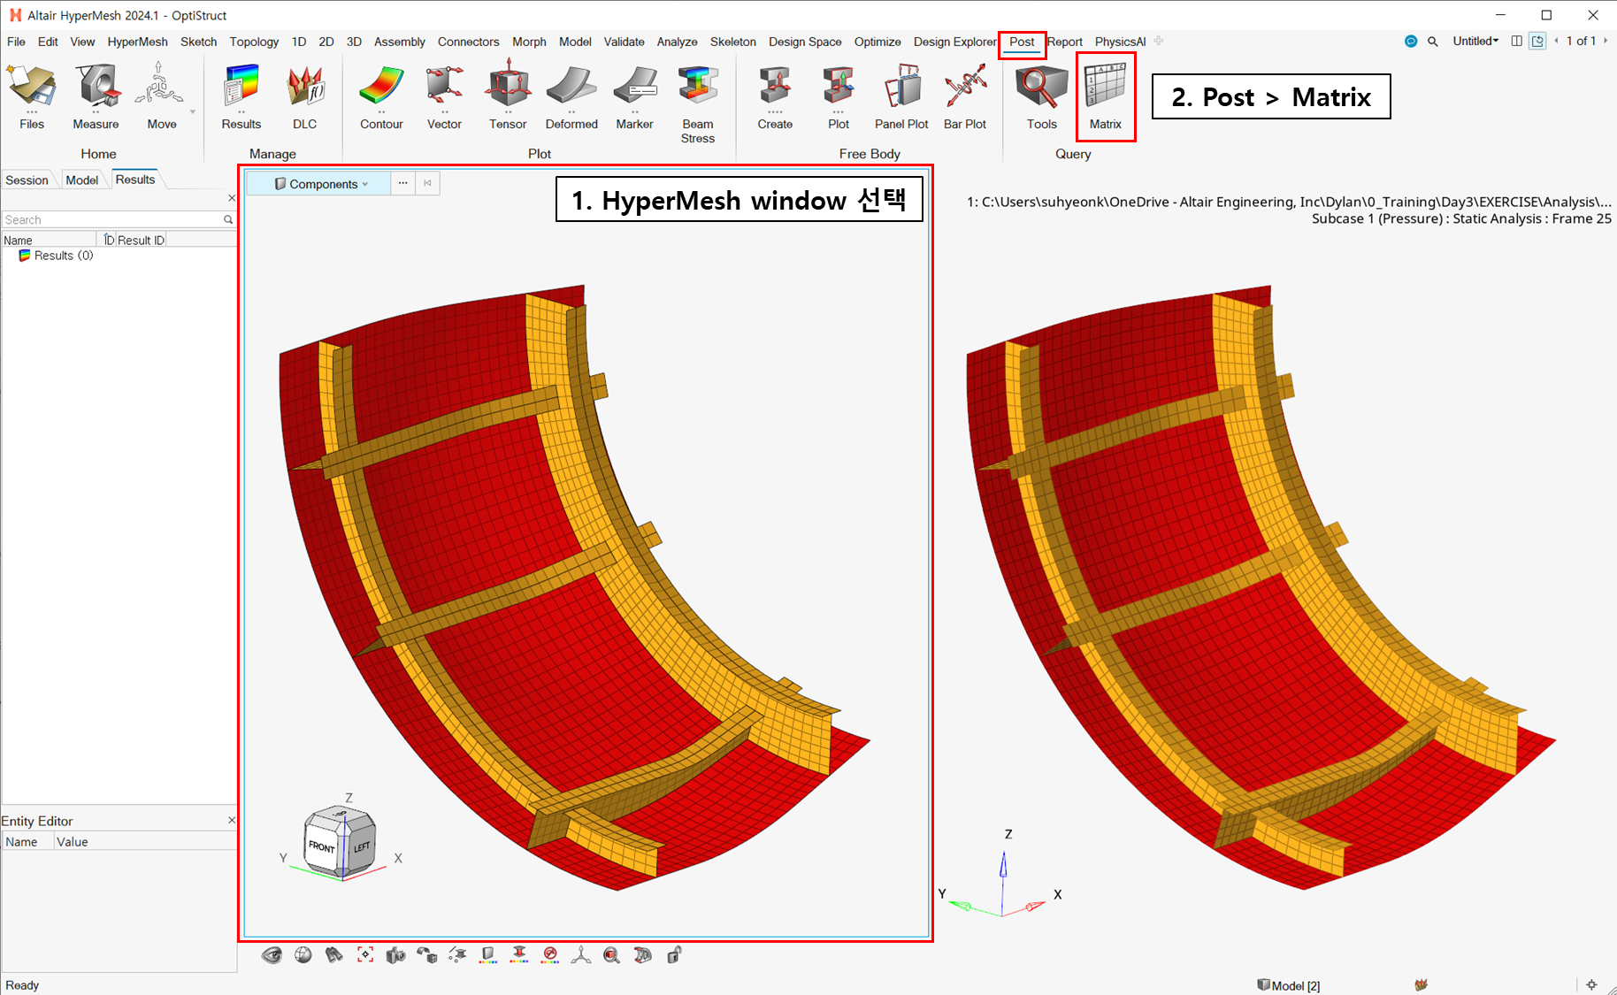The width and height of the screenshot is (1617, 995).
Task: Expand the Home group options arrow
Action: pyautogui.click(x=193, y=112)
